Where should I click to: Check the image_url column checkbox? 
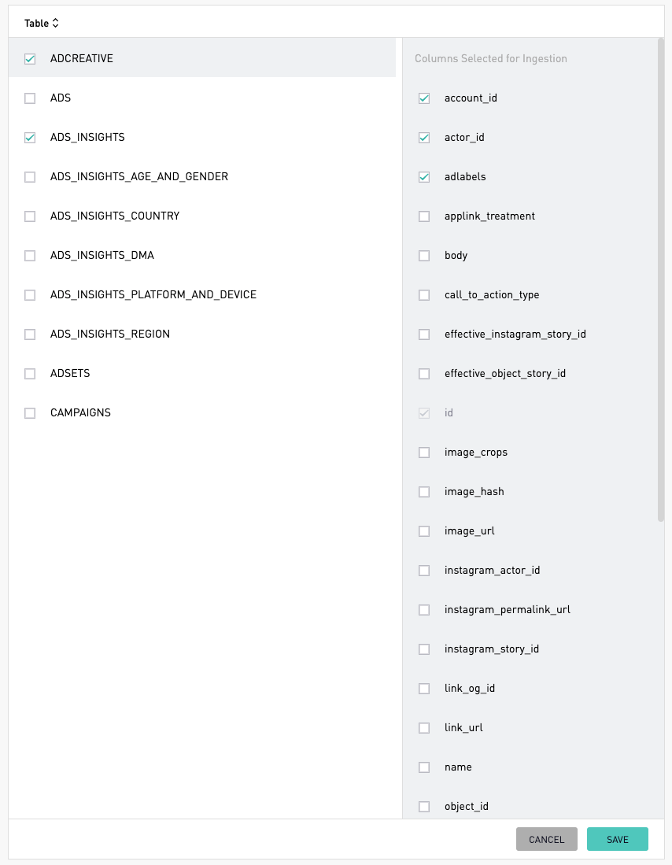[423, 531]
